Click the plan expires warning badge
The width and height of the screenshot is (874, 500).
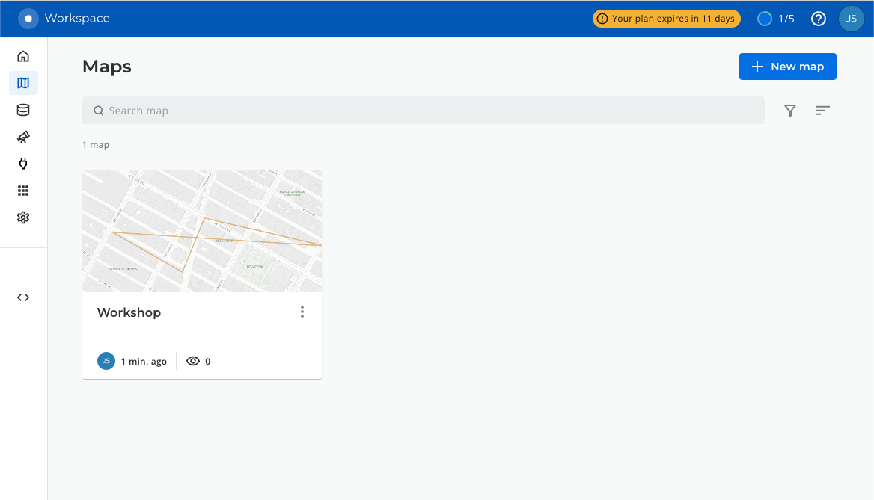(x=666, y=19)
